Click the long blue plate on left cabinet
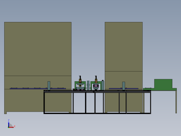The image size is (181, 136). 38,89
